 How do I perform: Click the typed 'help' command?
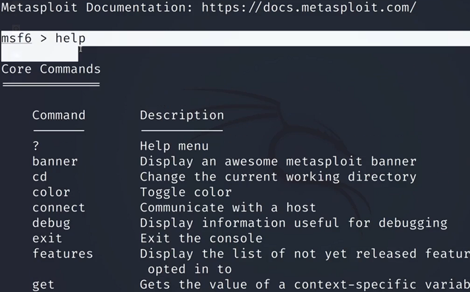tap(70, 39)
